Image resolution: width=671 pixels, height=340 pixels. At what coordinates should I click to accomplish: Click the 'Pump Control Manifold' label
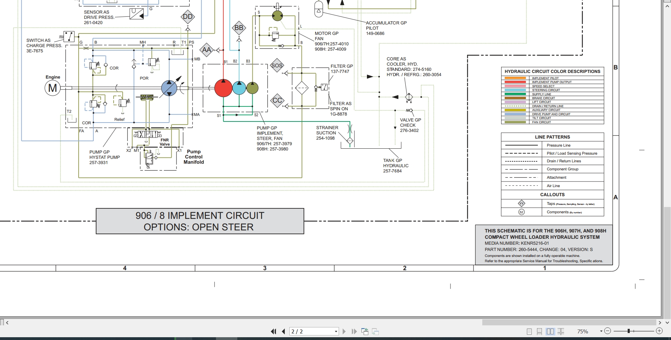(194, 157)
